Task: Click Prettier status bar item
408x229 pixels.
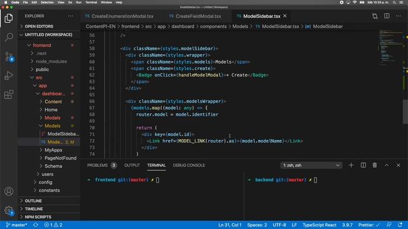Action: coord(369,225)
